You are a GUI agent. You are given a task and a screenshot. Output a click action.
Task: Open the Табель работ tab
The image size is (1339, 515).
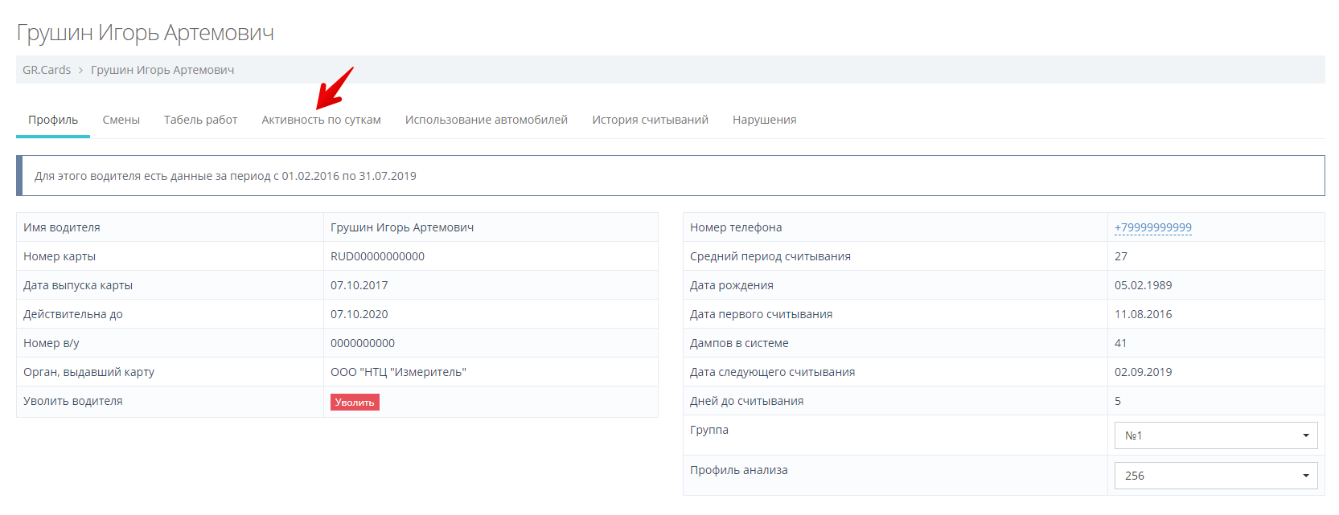click(201, 120)
